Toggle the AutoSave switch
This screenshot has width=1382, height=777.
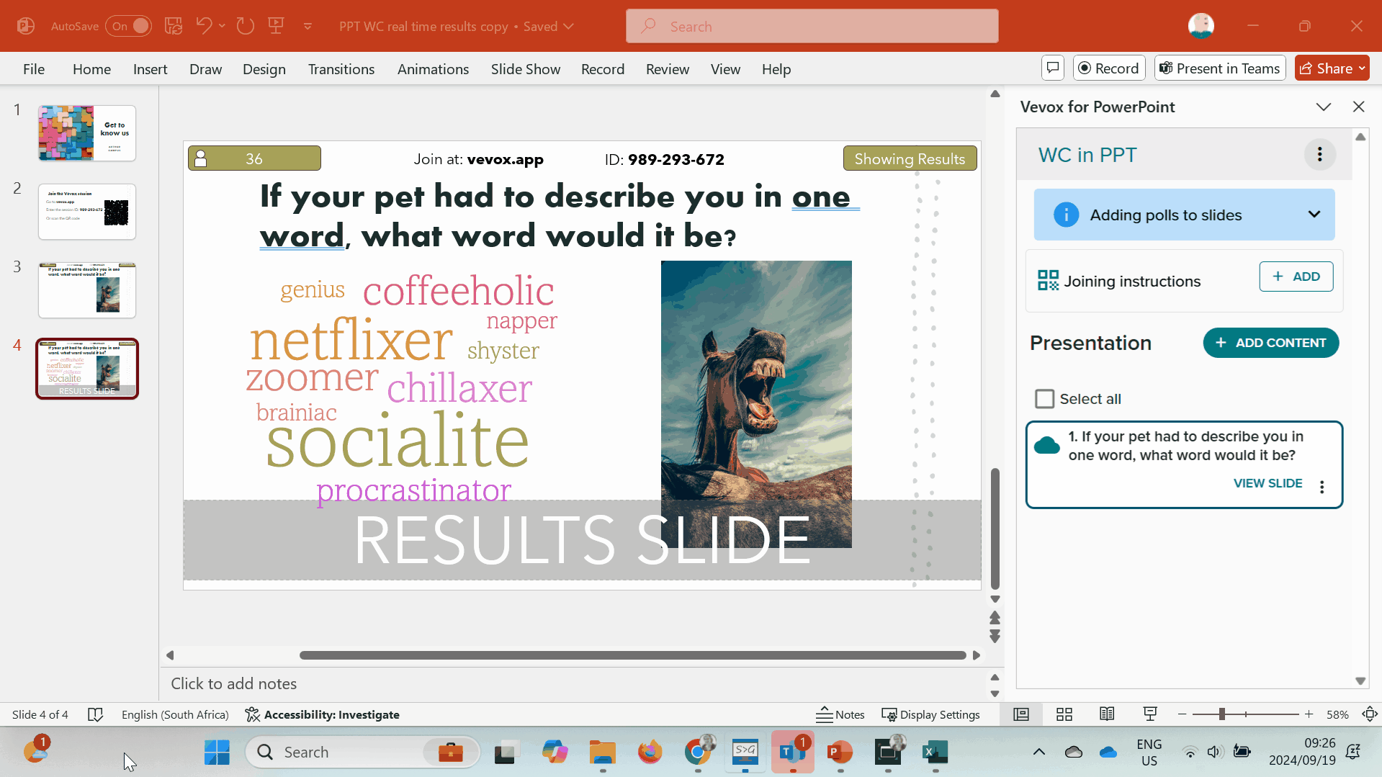point(128,26)
